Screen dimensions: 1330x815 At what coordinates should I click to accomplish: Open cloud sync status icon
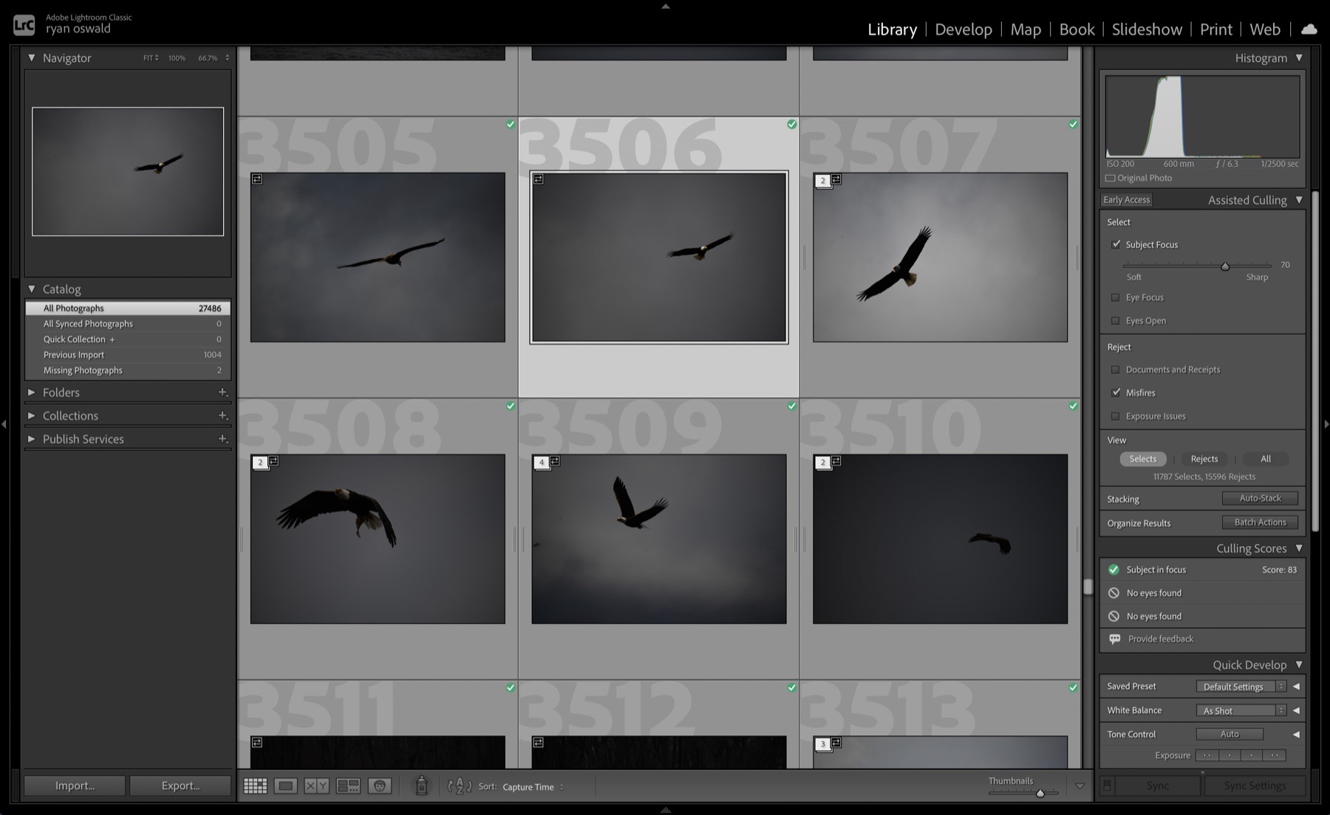tap(1309, 29)
